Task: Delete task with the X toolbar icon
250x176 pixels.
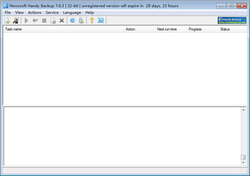Action: [62, 20]
